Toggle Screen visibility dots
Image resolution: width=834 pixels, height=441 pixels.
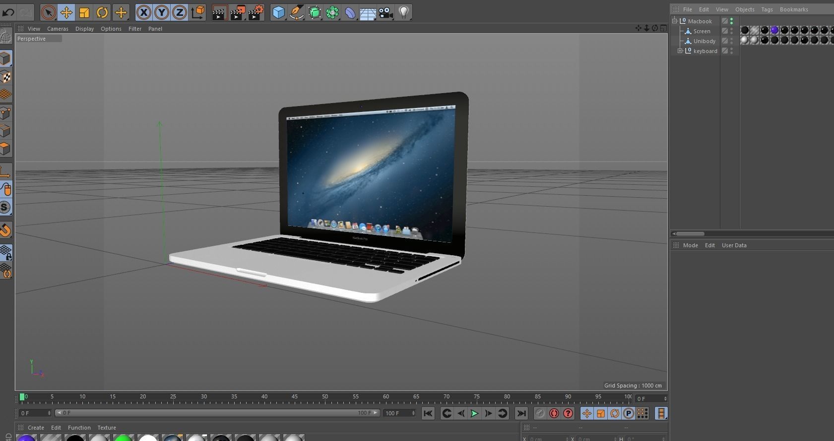(x=732, y=31)
